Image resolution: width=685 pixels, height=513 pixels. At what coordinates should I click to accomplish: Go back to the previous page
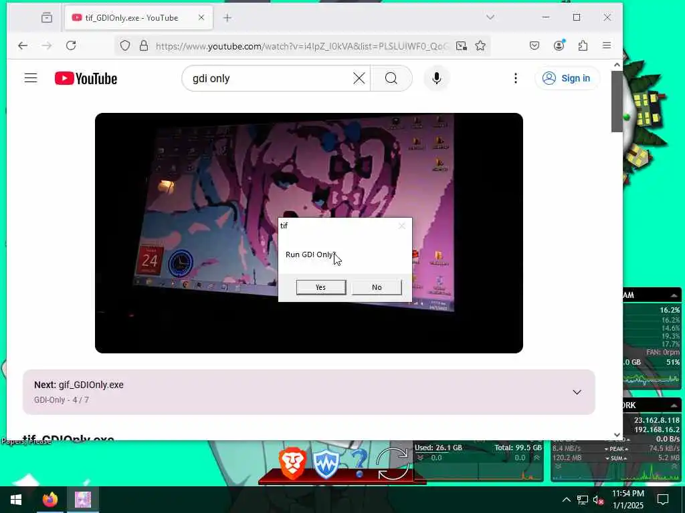point(23,45)
